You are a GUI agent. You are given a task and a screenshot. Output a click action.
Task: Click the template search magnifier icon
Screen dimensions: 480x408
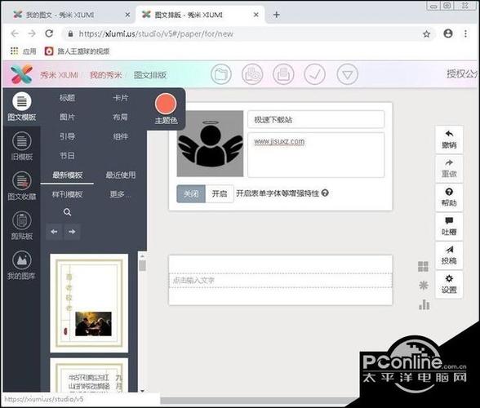(x=67, y=212)
